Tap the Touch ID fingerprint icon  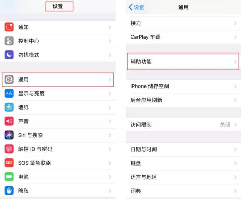9,149
